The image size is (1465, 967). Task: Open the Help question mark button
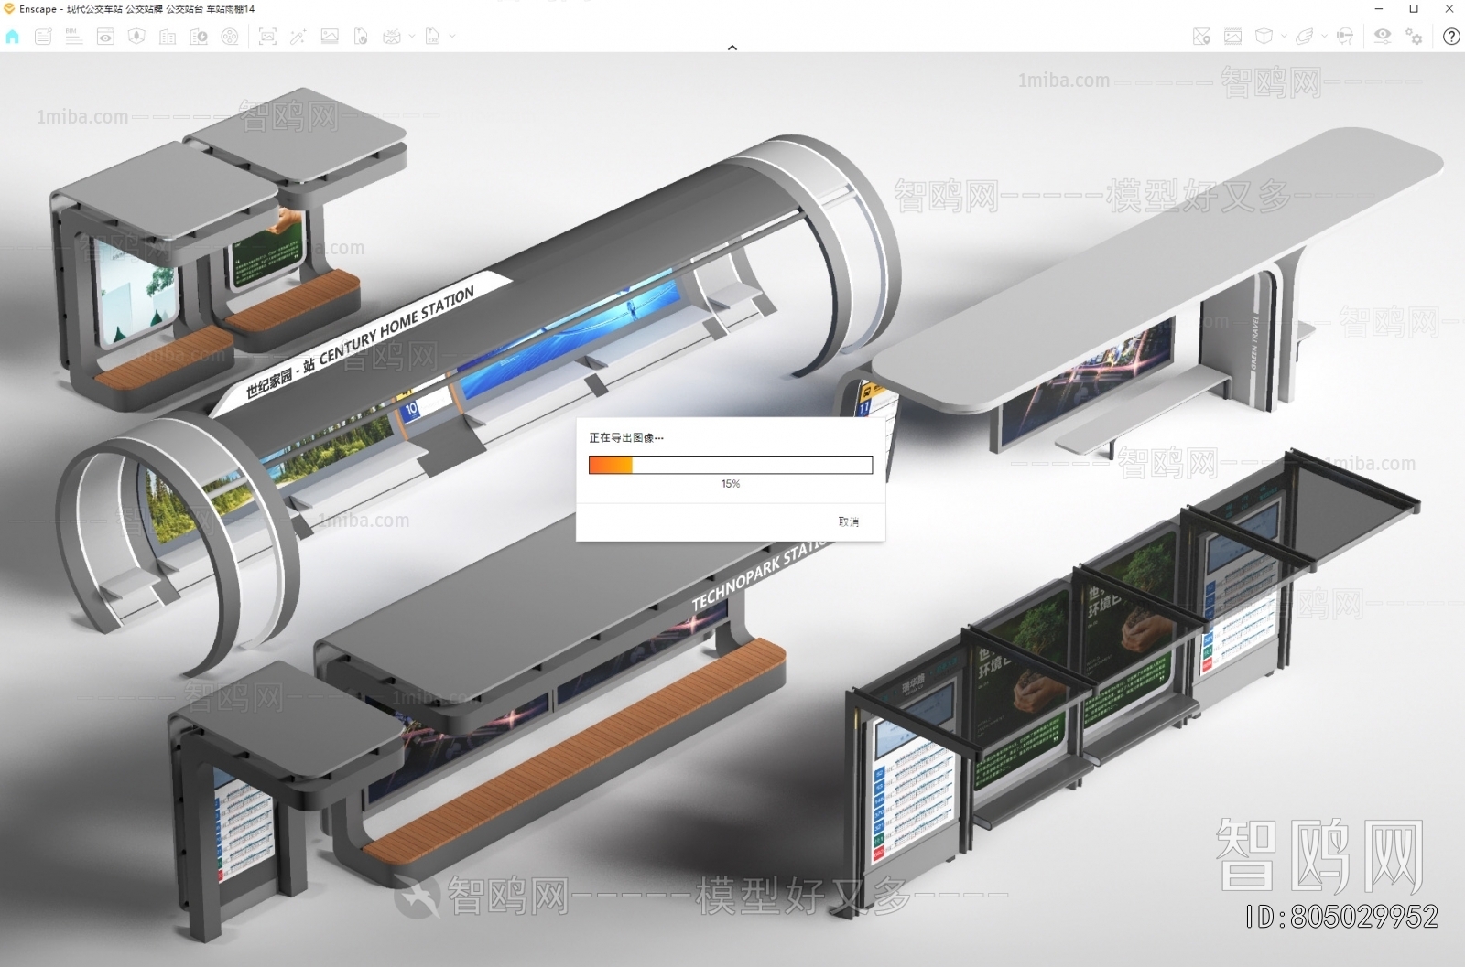point(1451,37)
